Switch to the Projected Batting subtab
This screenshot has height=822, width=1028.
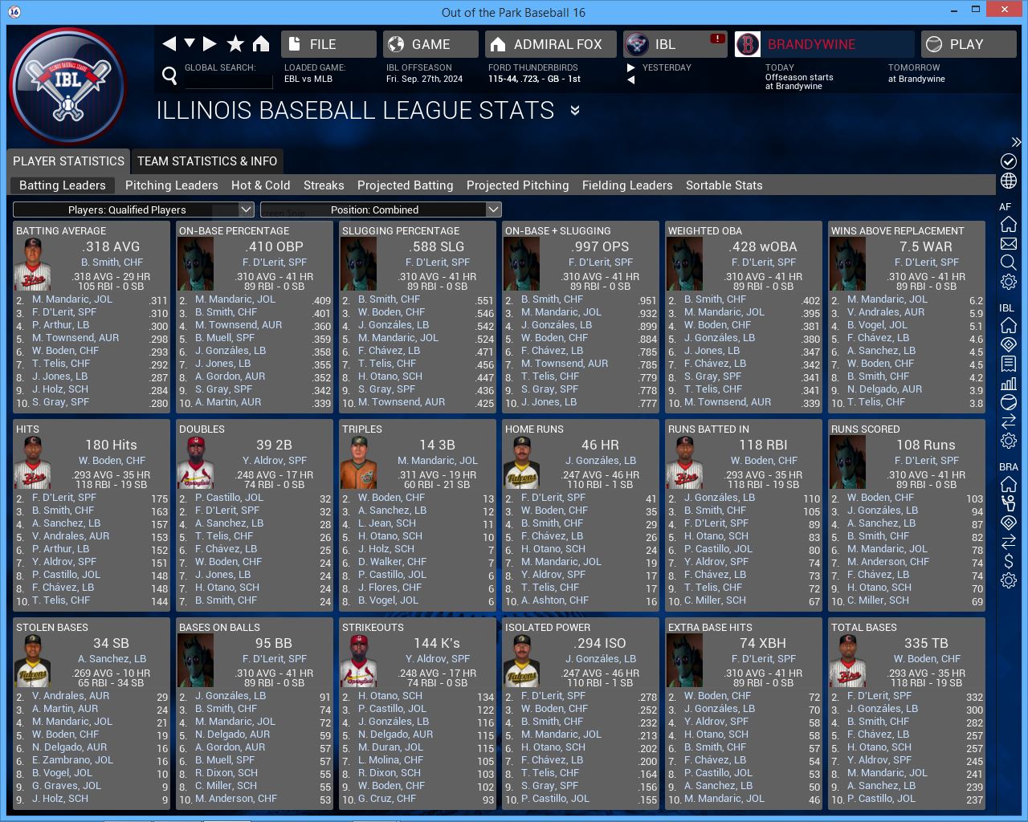[406, 185]
